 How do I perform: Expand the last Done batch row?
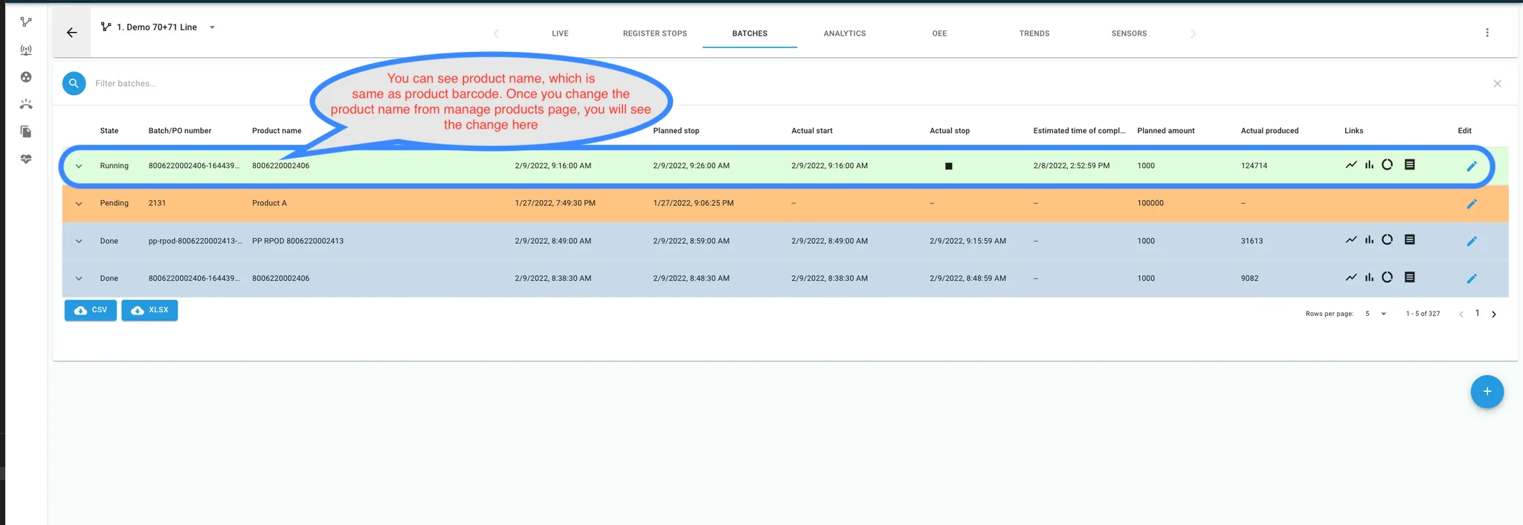tap(79, 279)
